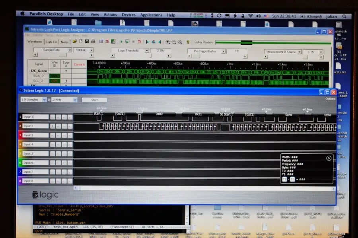Open Options in the Saleae Logic window

(330, 99)
